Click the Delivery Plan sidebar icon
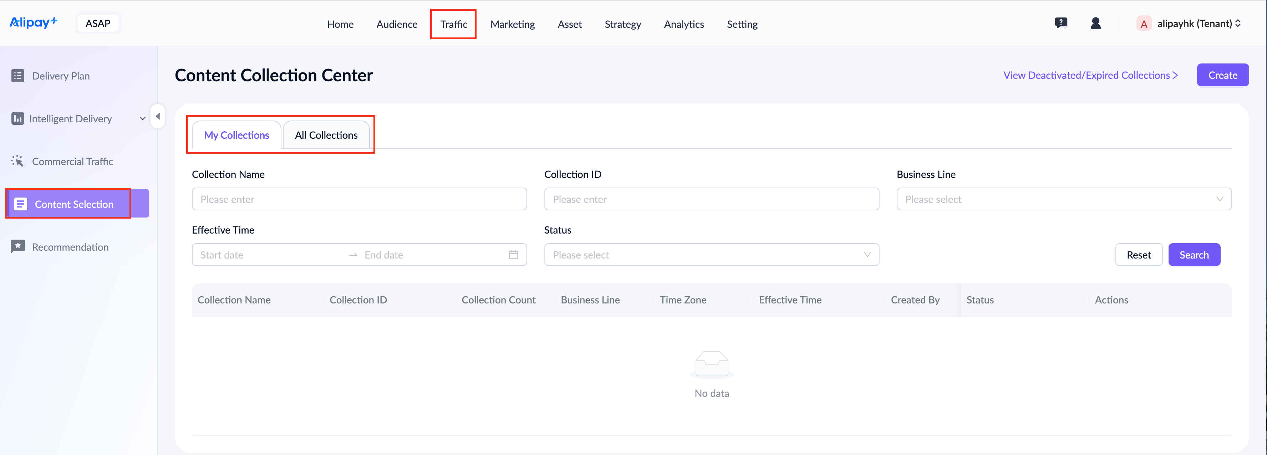The width and height of the screenshot is (1267, 455). coord(18,76)
